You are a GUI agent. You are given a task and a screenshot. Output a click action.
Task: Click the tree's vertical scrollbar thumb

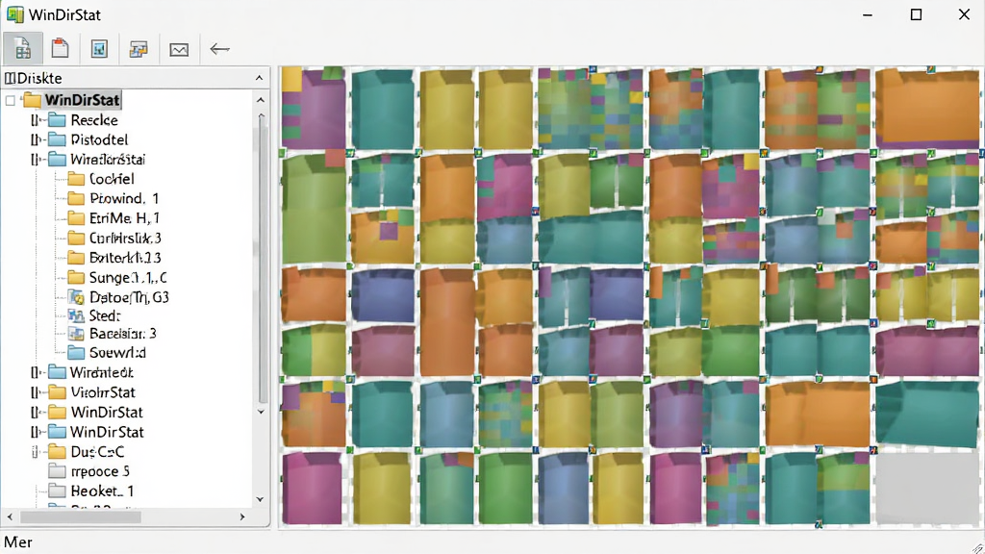262,259
